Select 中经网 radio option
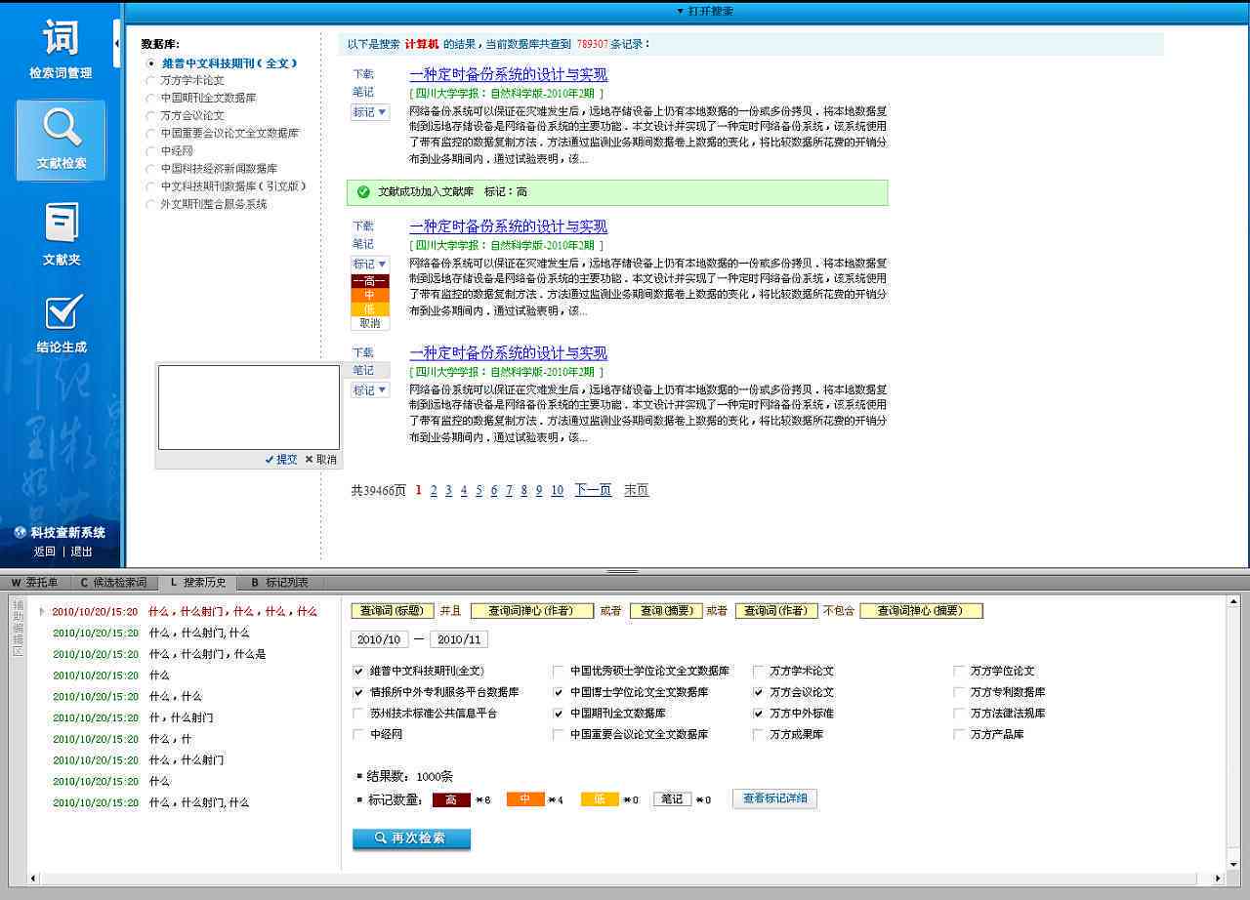The height and width of the screenshot is (900, 1250). click(x=150, y=151)
